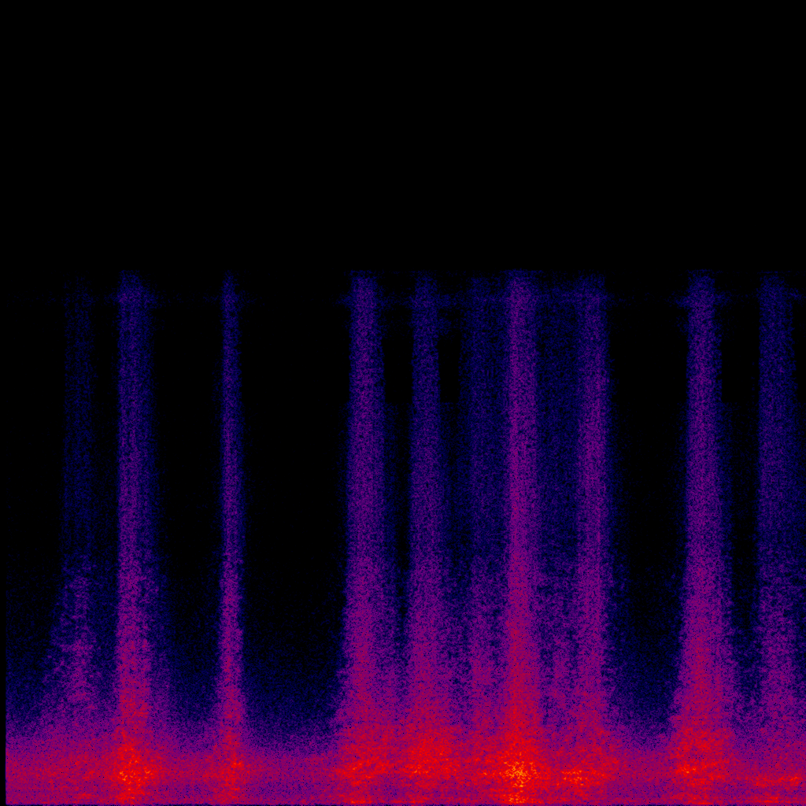Select the second vertical burst from the left
The image size is (806, 806).
(132, 472)
